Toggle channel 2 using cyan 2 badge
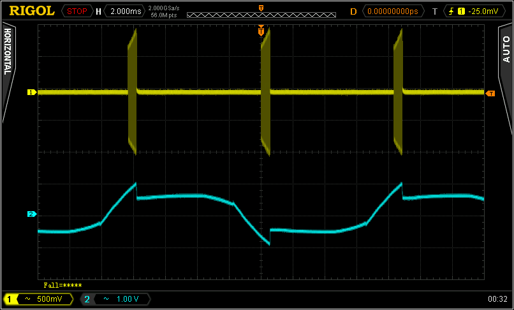This screenshot has height=310, width=514. (x=87, y=299)
